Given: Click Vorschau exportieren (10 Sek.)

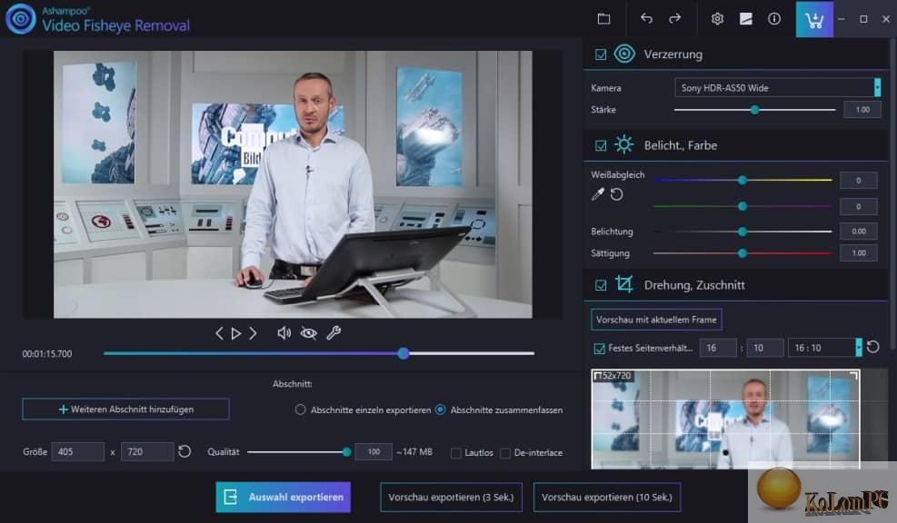Looking at the screenshot, I should pyautogui.click(x=607, y=498).
